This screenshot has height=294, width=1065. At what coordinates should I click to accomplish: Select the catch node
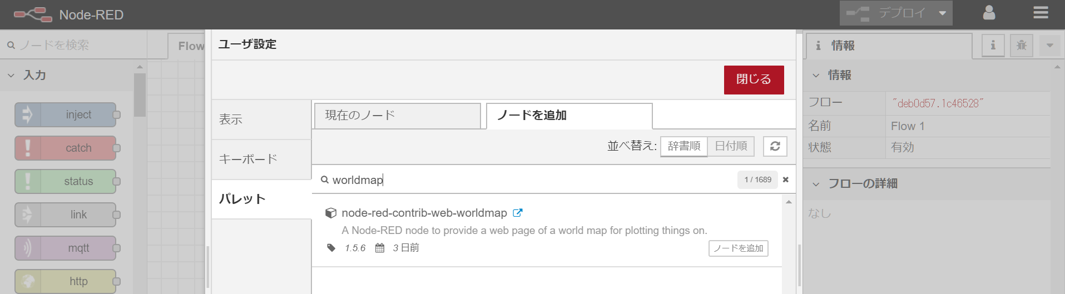(66, 148)
